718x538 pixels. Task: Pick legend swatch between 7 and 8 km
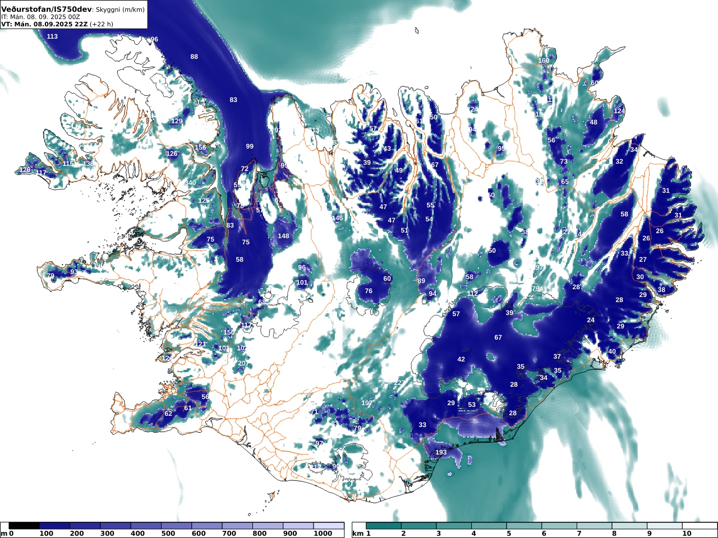tap(595, 526)
